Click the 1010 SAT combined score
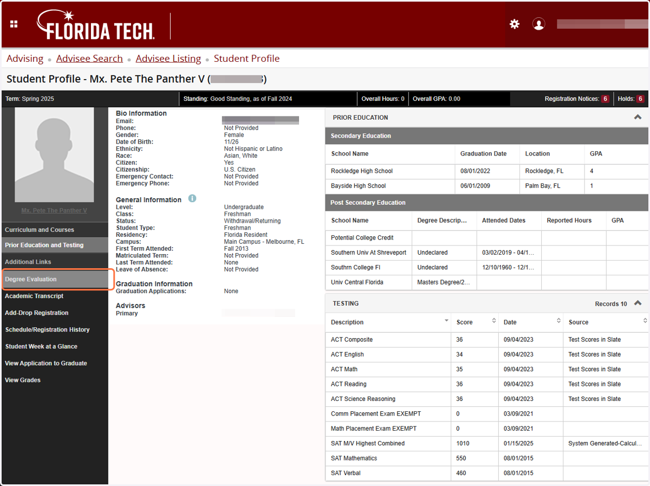The width and height of the screenshot is (650, 486). tap(464, 443)
